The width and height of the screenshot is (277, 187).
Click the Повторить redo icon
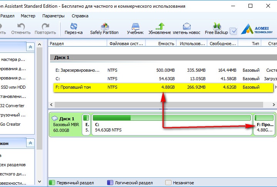(45, 26)
